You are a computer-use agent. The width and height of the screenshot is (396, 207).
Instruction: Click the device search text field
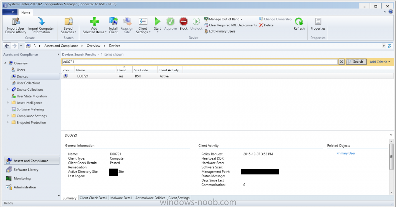coord(199,62)
